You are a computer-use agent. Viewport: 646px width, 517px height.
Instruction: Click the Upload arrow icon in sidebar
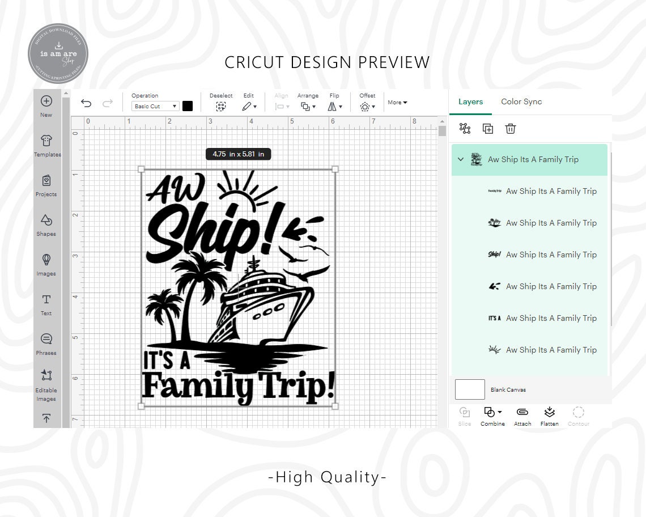[46, 418]
